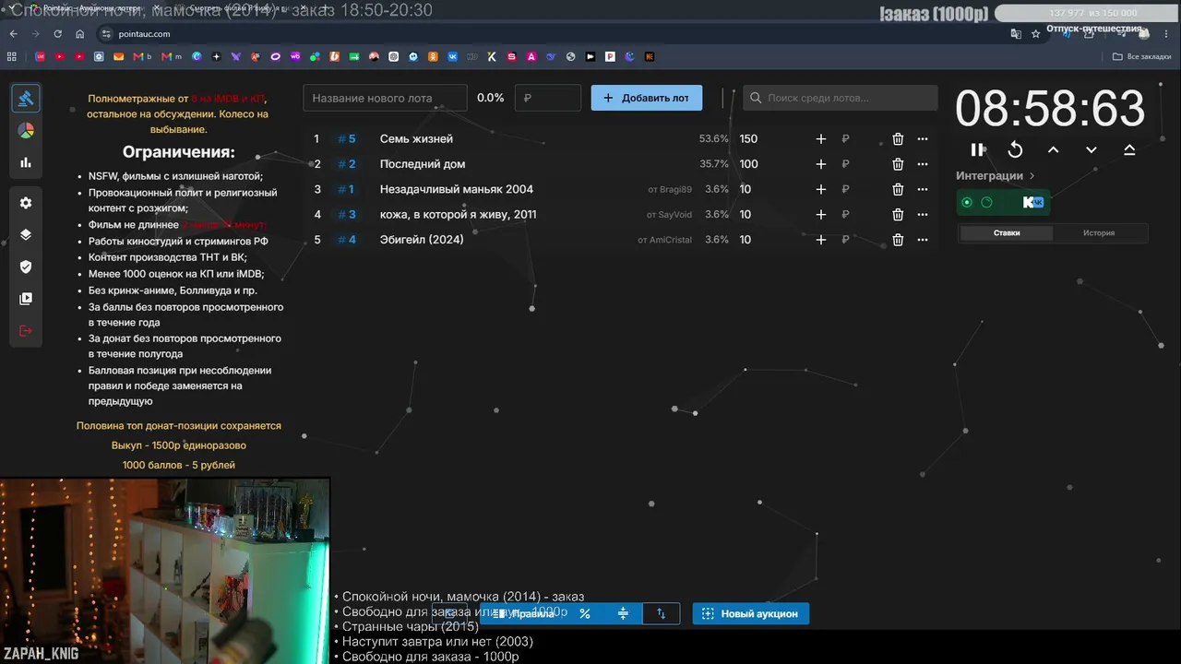Screen dimensions: 1181x664
Task: Go back in the browser
Action: click(x=13, y=33)
